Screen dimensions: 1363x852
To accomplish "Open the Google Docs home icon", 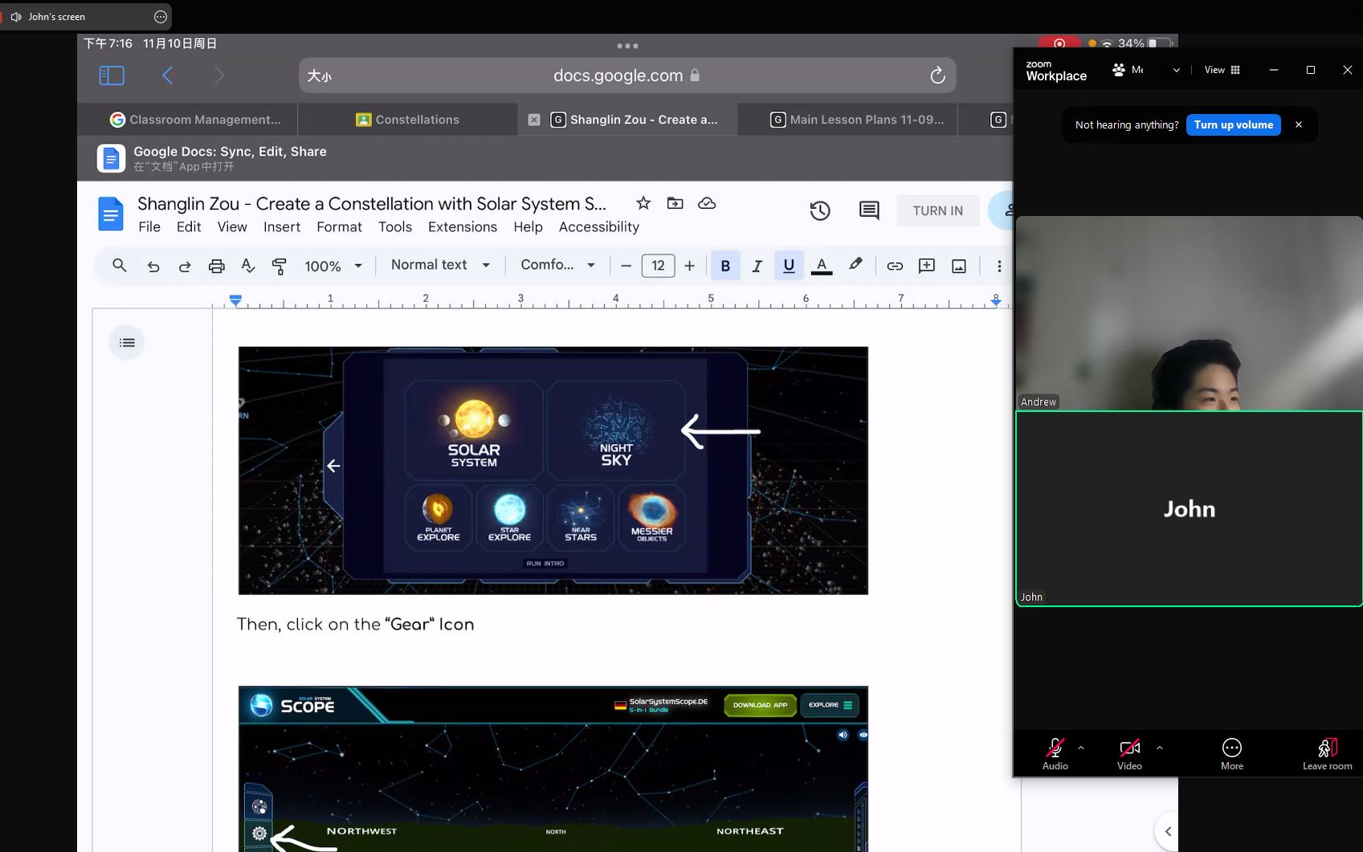I will [111, 214].
